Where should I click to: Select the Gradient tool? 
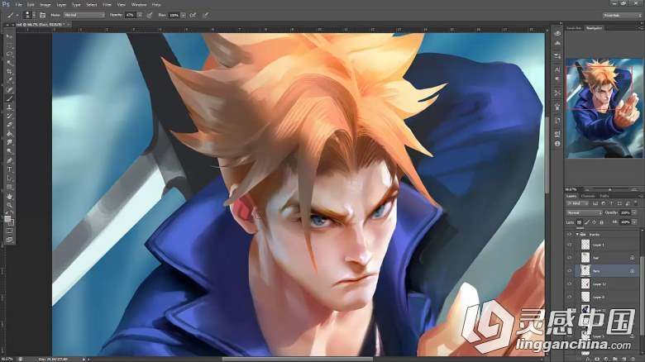(x=9, y=134)
